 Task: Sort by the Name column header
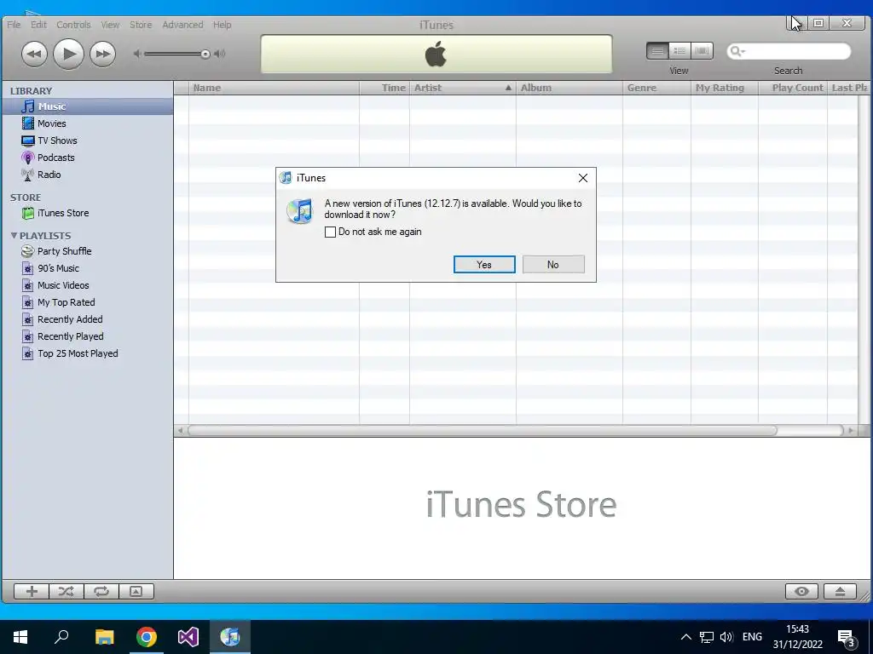[x=274, y=88]
